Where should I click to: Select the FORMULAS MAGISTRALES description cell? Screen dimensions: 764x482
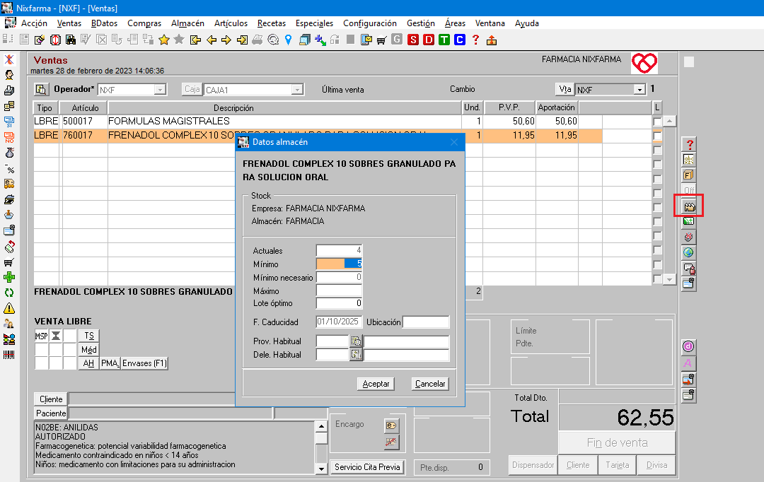coord(284,122)
